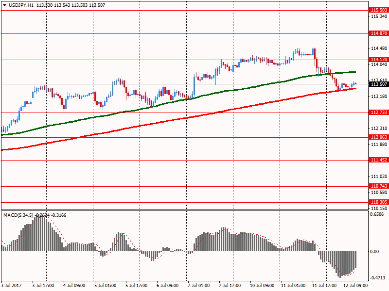This screenshot has width=389, height=291.
Task: Click the MACD zero level 0.00 label
Action: coord(374,252)
